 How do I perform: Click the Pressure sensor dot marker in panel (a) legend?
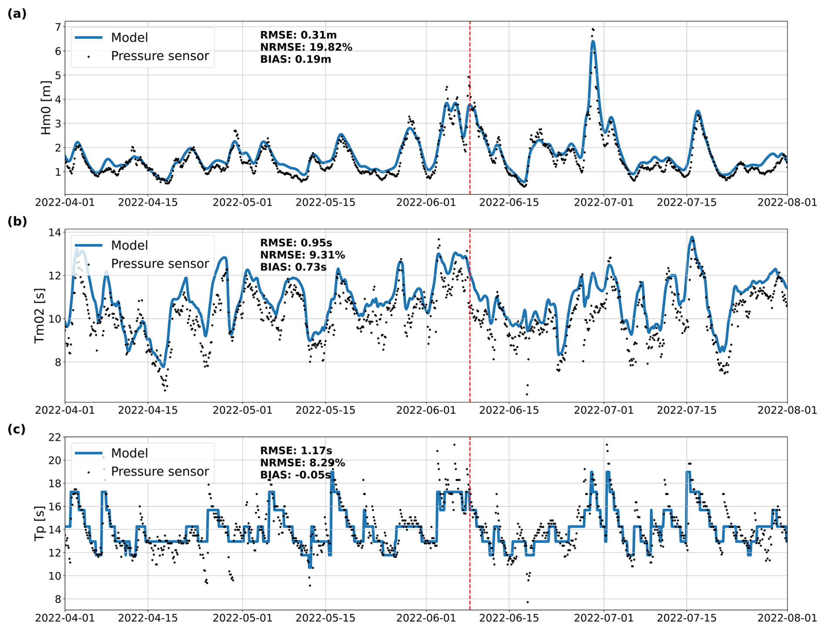[89, 57]
